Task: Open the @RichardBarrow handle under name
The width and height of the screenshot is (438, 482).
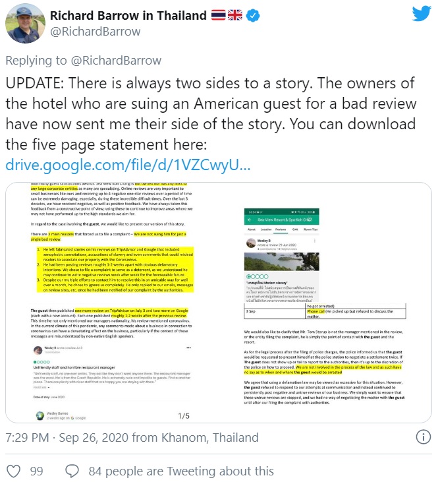Action: pos(96,32)
